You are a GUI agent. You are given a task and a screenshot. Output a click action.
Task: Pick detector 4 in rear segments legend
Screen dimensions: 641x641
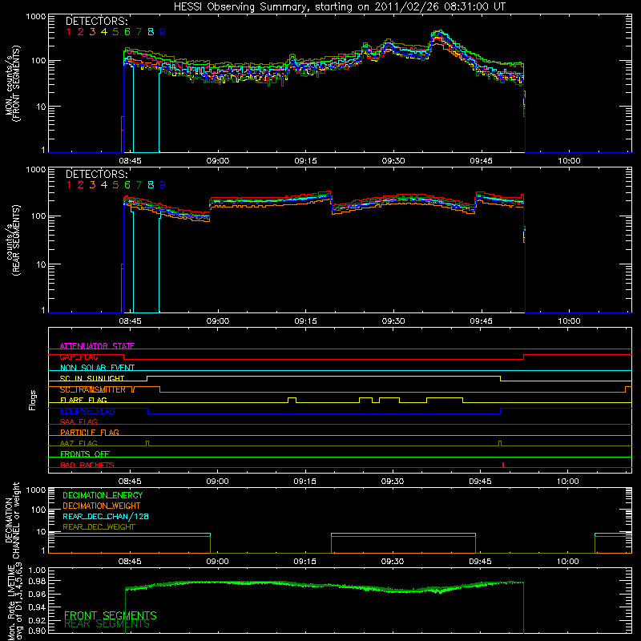tap(104, 185)
